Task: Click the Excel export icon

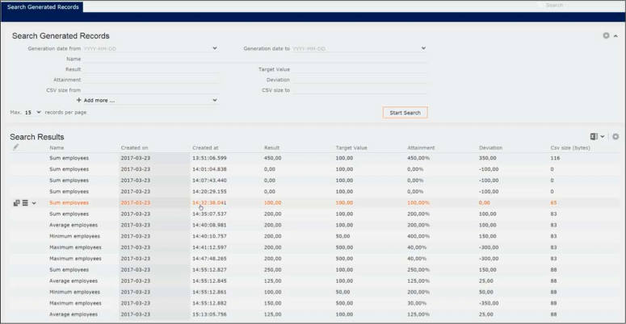Action: 594,137
